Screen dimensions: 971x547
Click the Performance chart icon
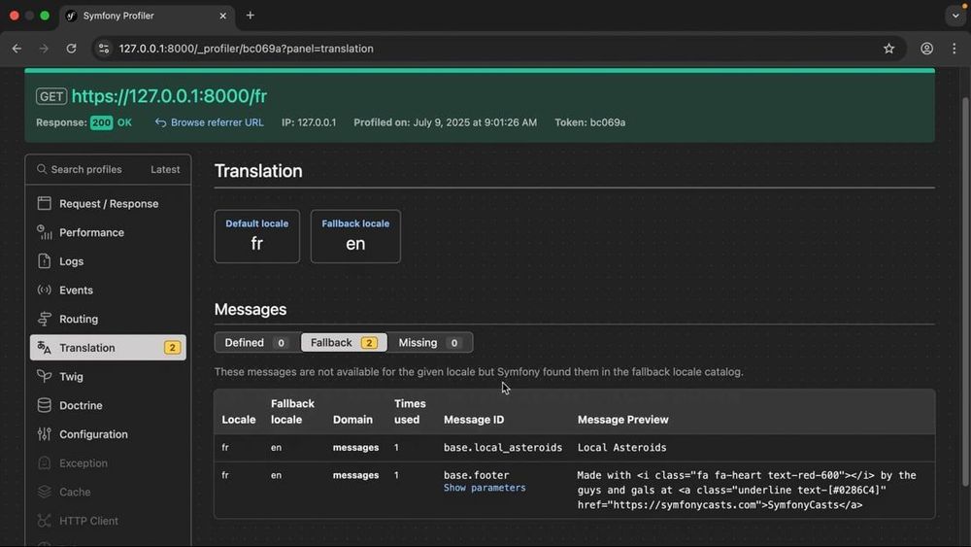44,232
